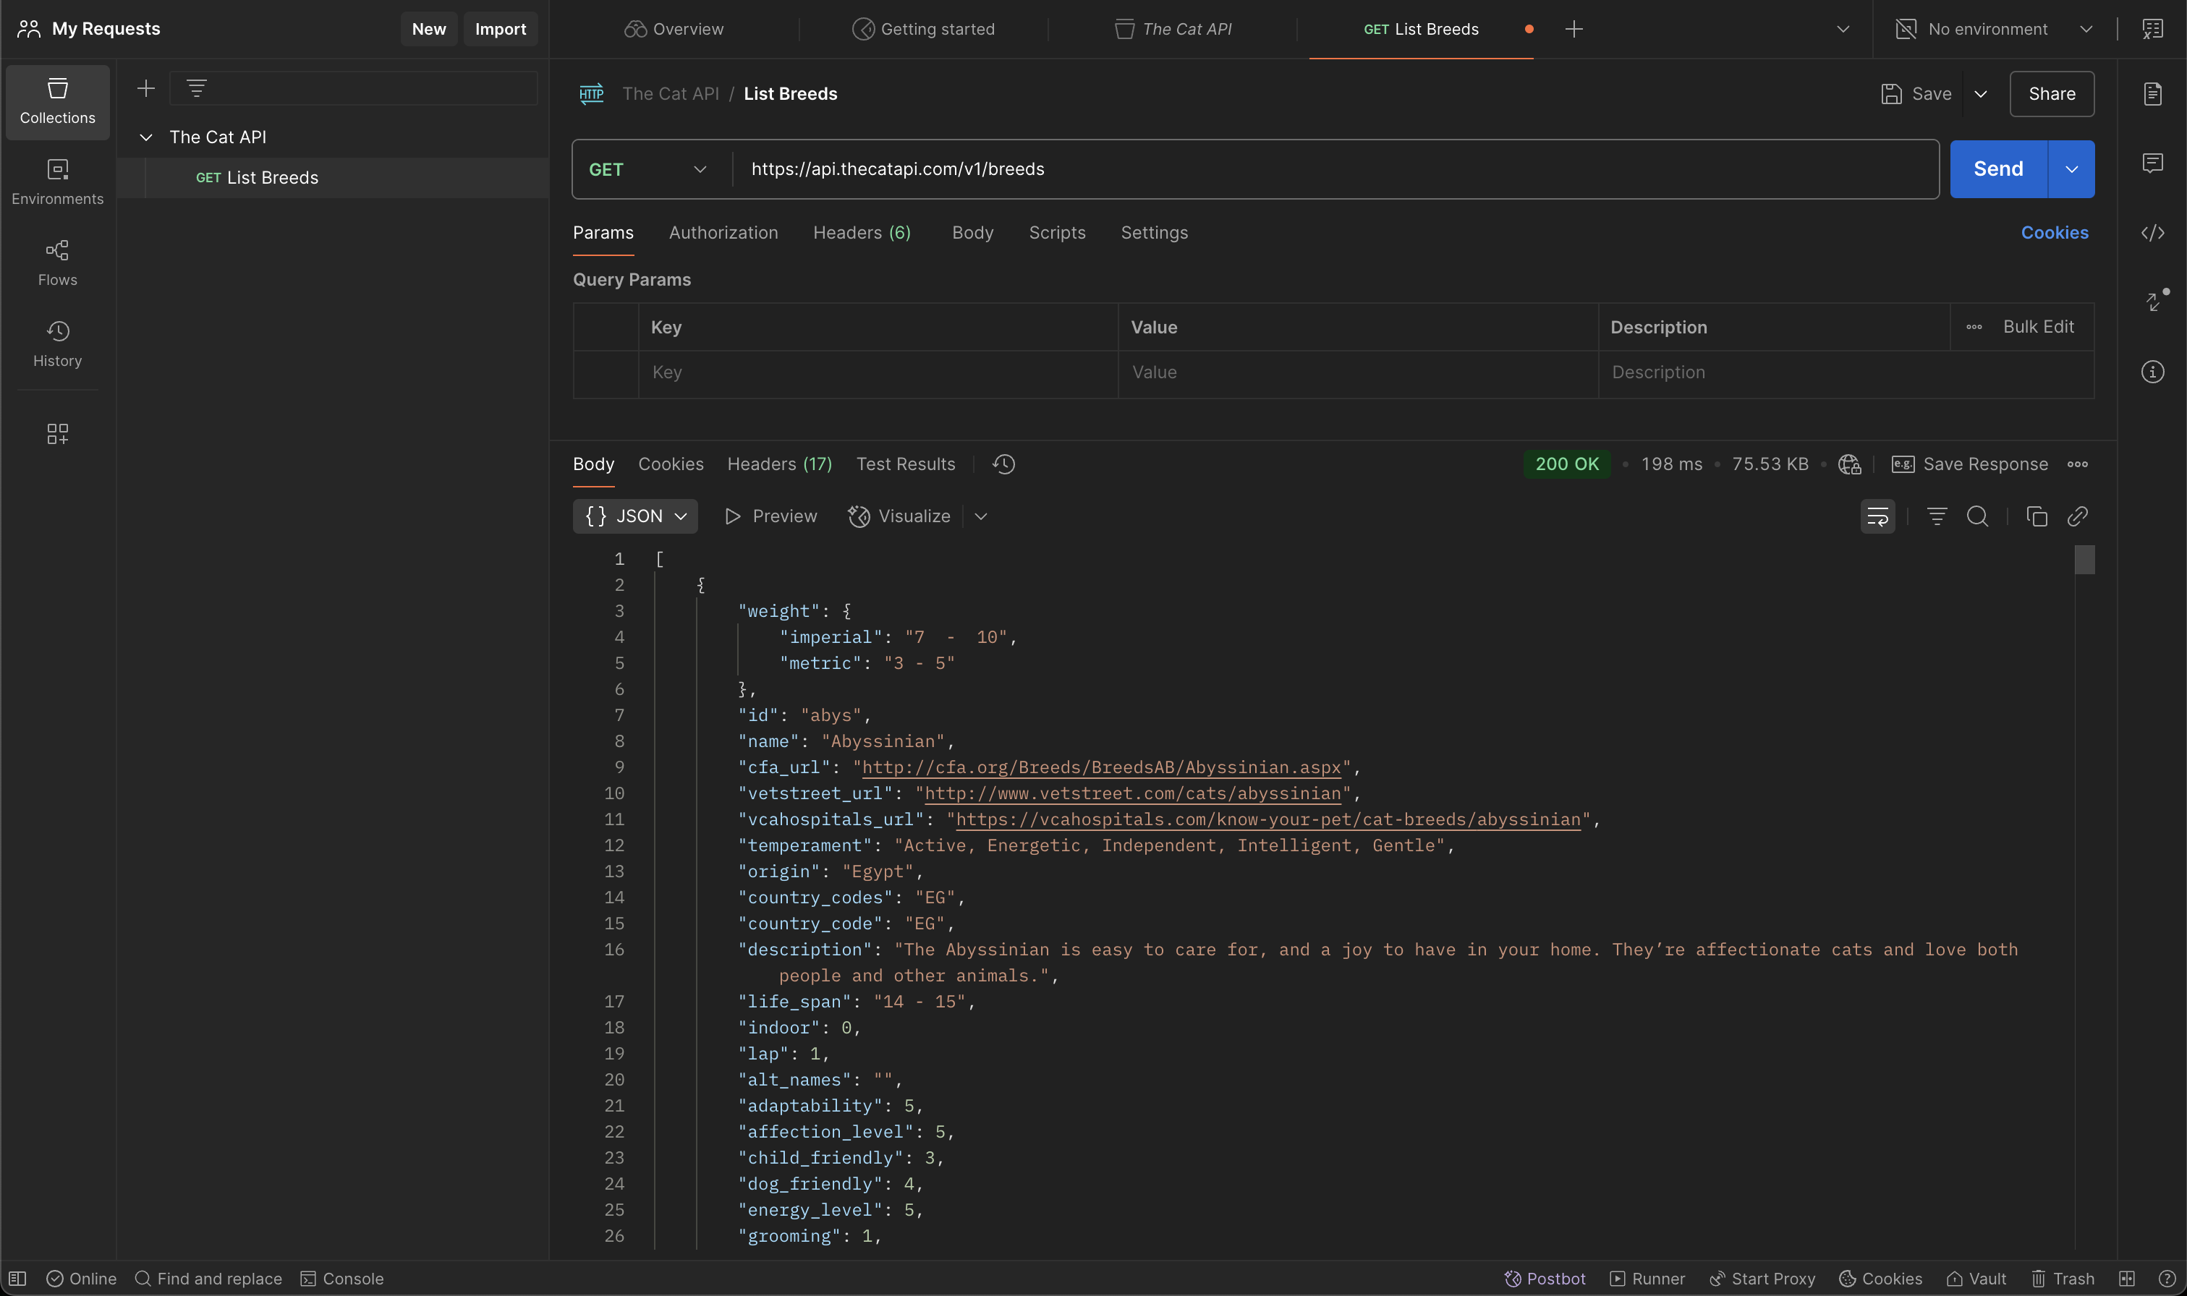Switch to the Authorization tab
This screenshot has height=1296, width=2187.
coord(722,232)
